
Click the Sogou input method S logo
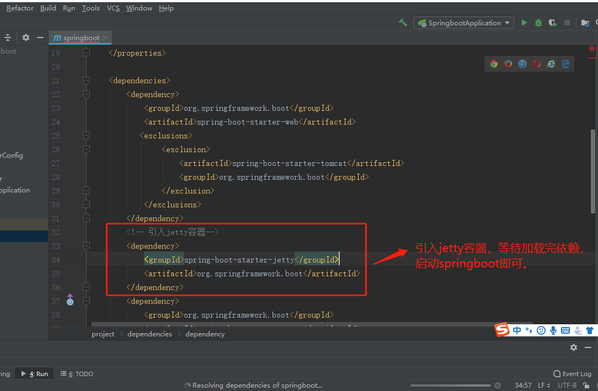pyautogui.click(x=502, y=330)
